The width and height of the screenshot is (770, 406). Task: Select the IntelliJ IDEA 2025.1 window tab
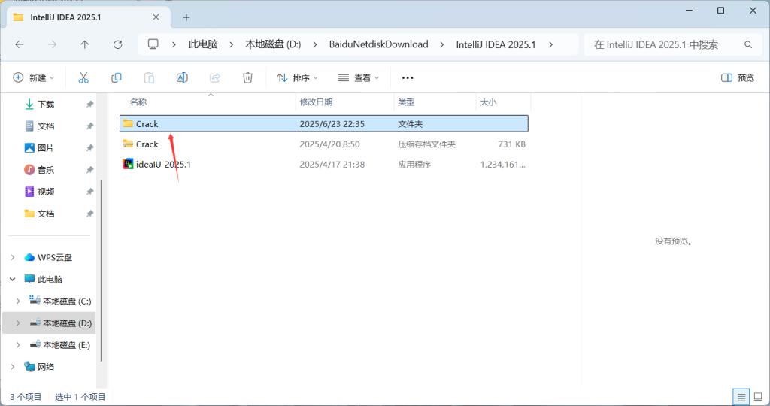click(89, 17)
